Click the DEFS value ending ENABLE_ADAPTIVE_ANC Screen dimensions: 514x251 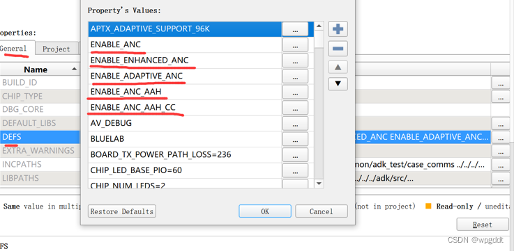(423, 137)
